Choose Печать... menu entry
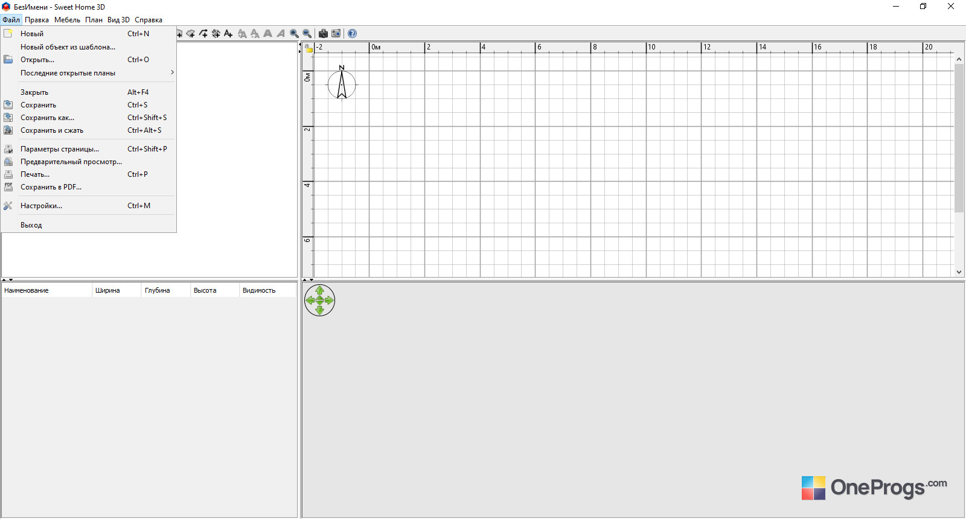The height and width of the screenshot is (519, 966). tap(89, 174)
